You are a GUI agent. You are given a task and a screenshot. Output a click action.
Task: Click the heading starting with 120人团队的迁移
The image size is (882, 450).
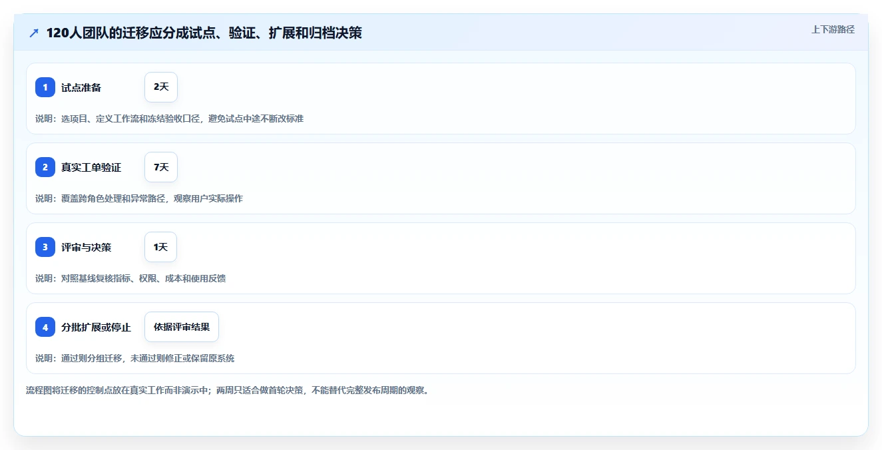click(204, 33)
